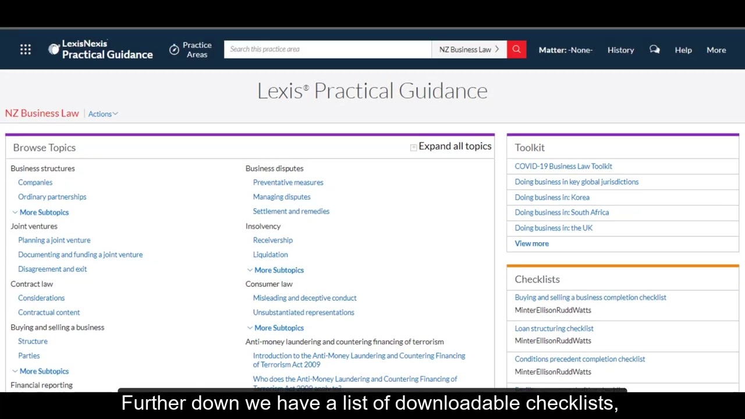Expand More Subtopics under Business structures
Screen dimensions: 745x419
point(40,212)
